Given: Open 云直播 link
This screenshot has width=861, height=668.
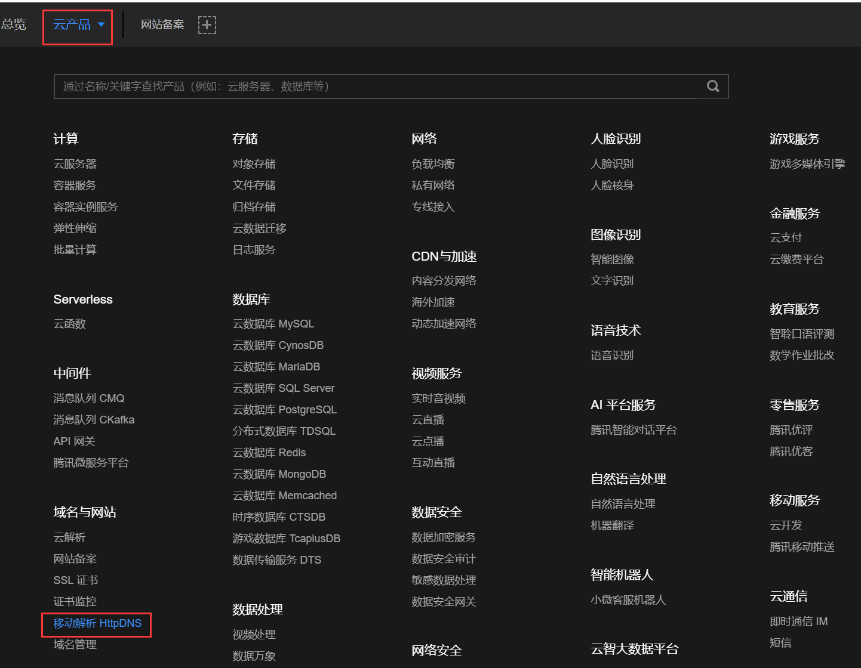Looking at the screenshot, I should click(428, 420).
